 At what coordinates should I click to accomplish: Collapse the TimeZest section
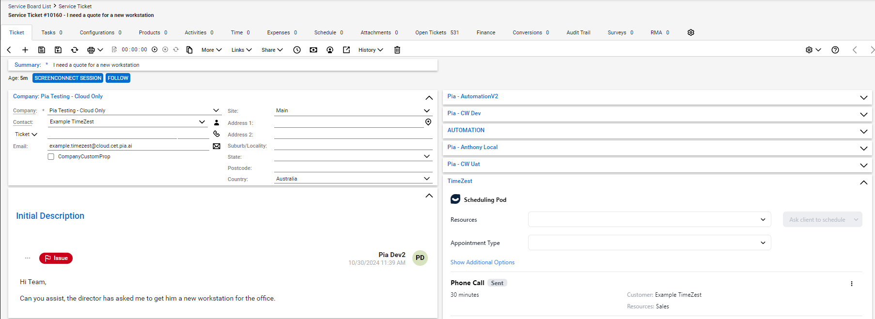click(864, 182)
